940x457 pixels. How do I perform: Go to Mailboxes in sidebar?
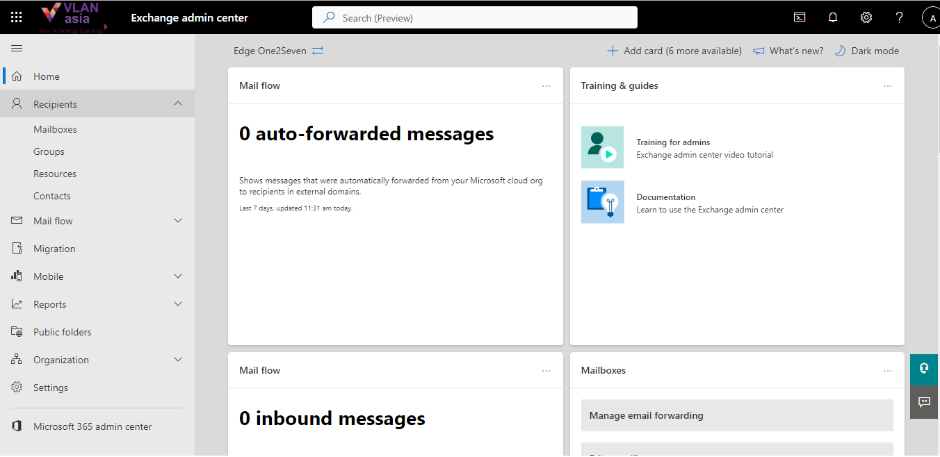point(55,129)
